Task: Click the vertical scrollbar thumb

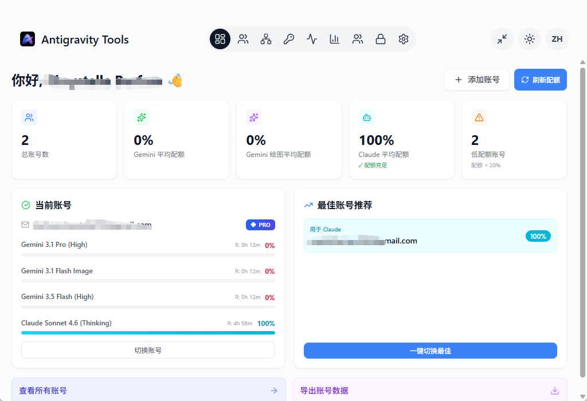Action: [x=582, y=222]
